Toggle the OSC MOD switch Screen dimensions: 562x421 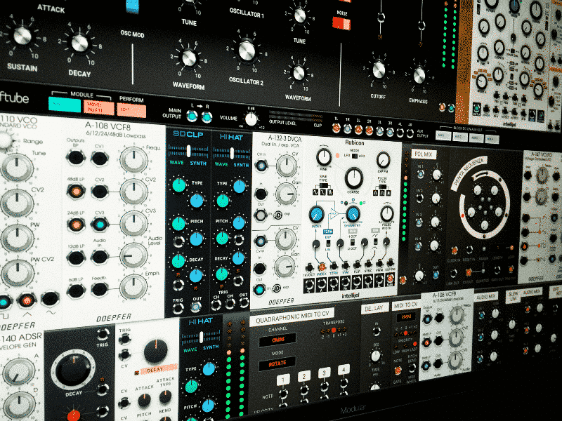pos(133,6)
